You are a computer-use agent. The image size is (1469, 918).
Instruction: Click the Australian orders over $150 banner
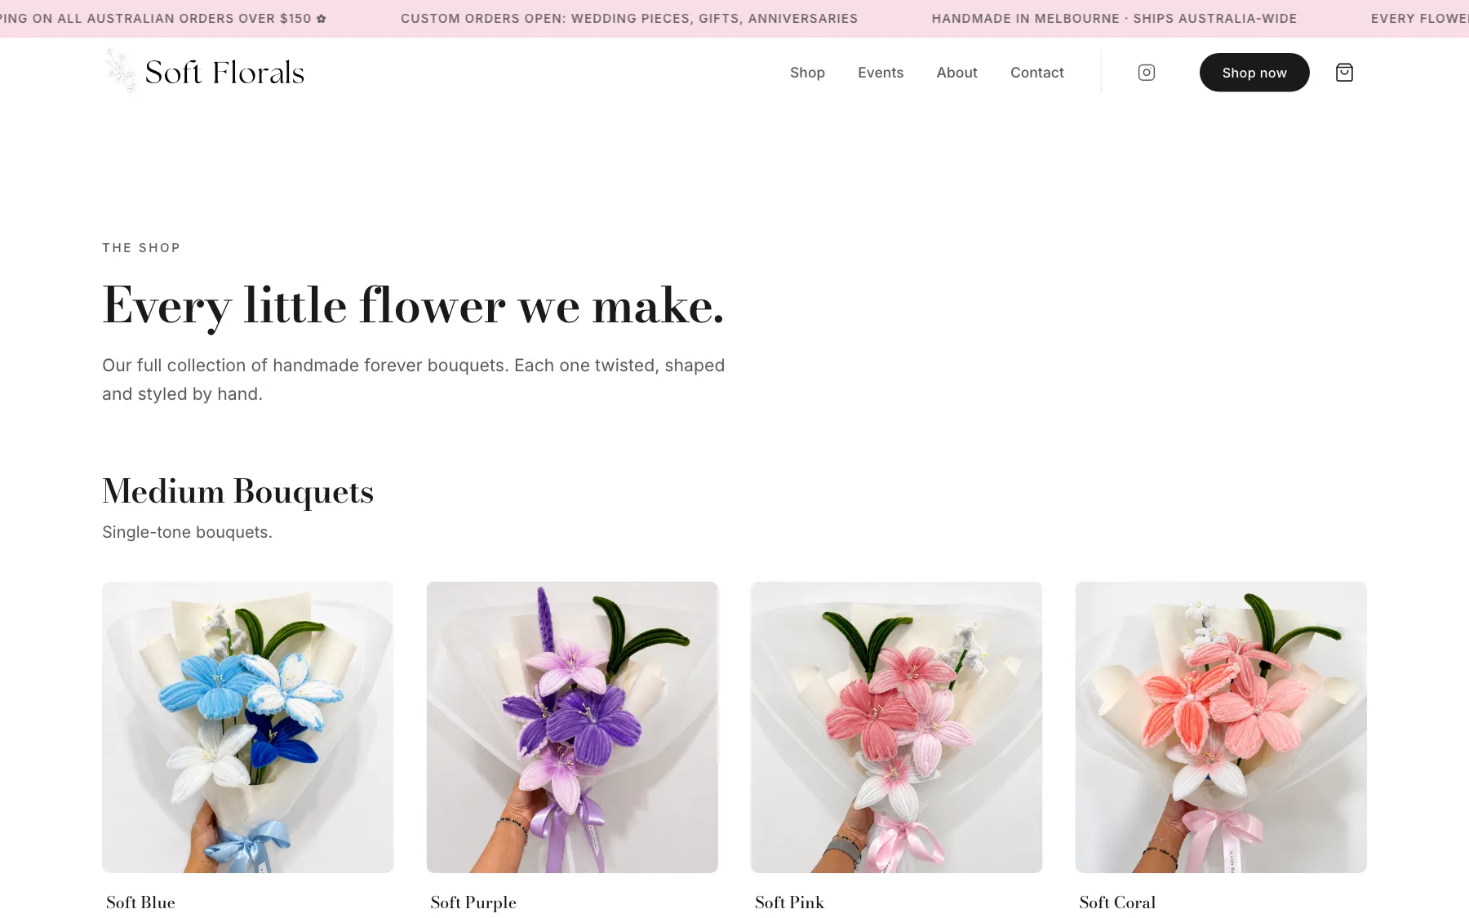163,18
